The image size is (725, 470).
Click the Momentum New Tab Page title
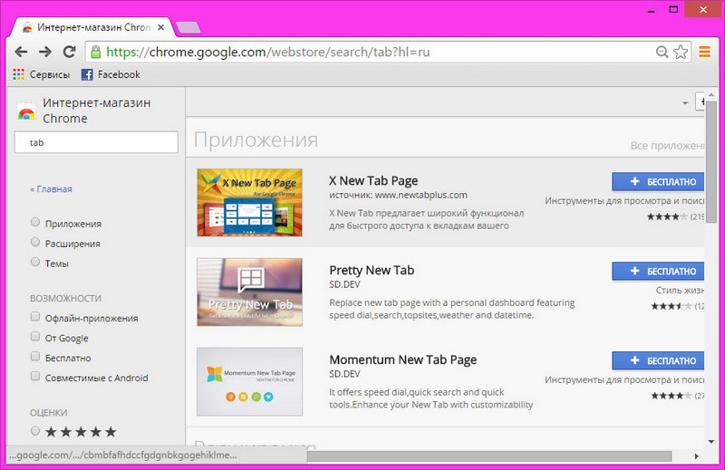pyautogui.click(x=403, y=360)
